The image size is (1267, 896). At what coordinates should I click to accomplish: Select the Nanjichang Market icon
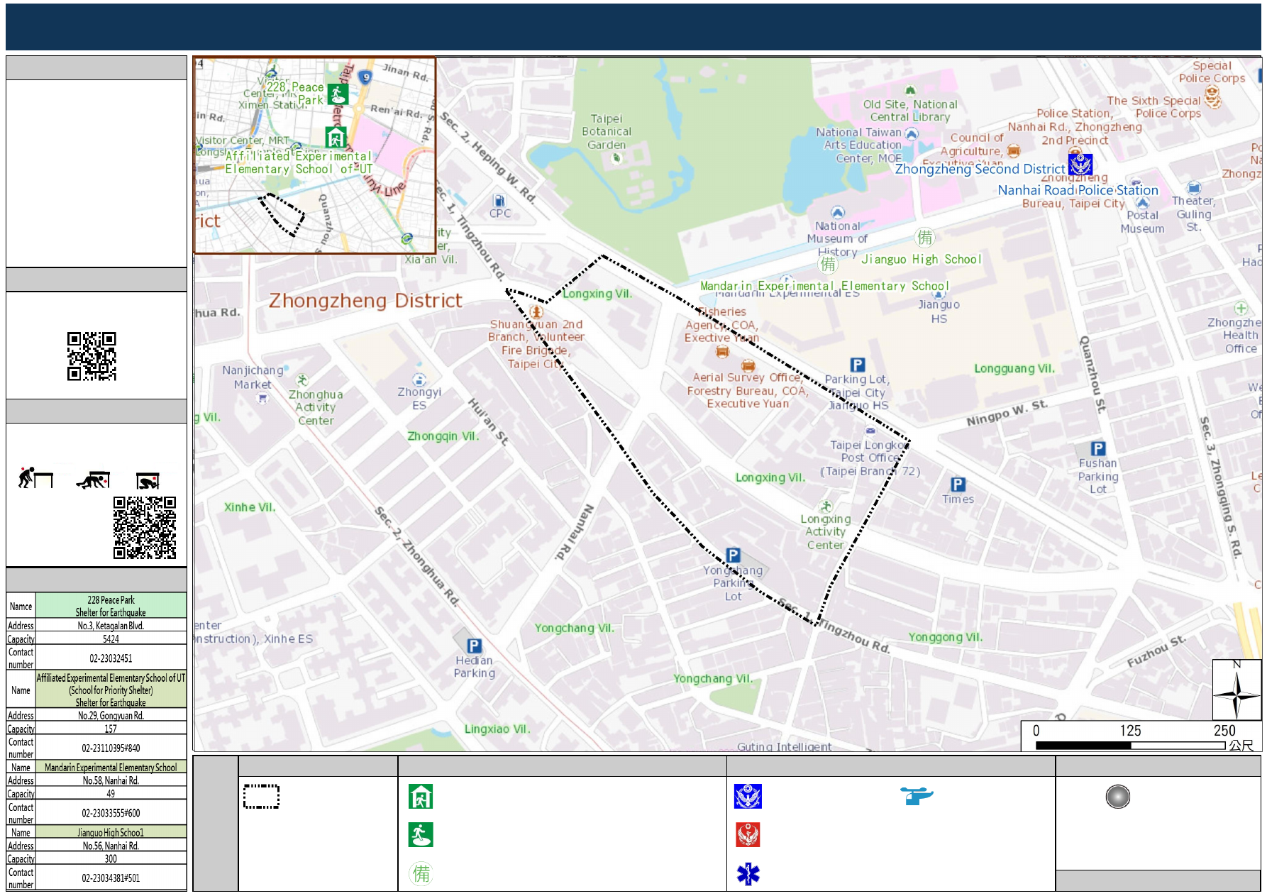pos(262,399)
